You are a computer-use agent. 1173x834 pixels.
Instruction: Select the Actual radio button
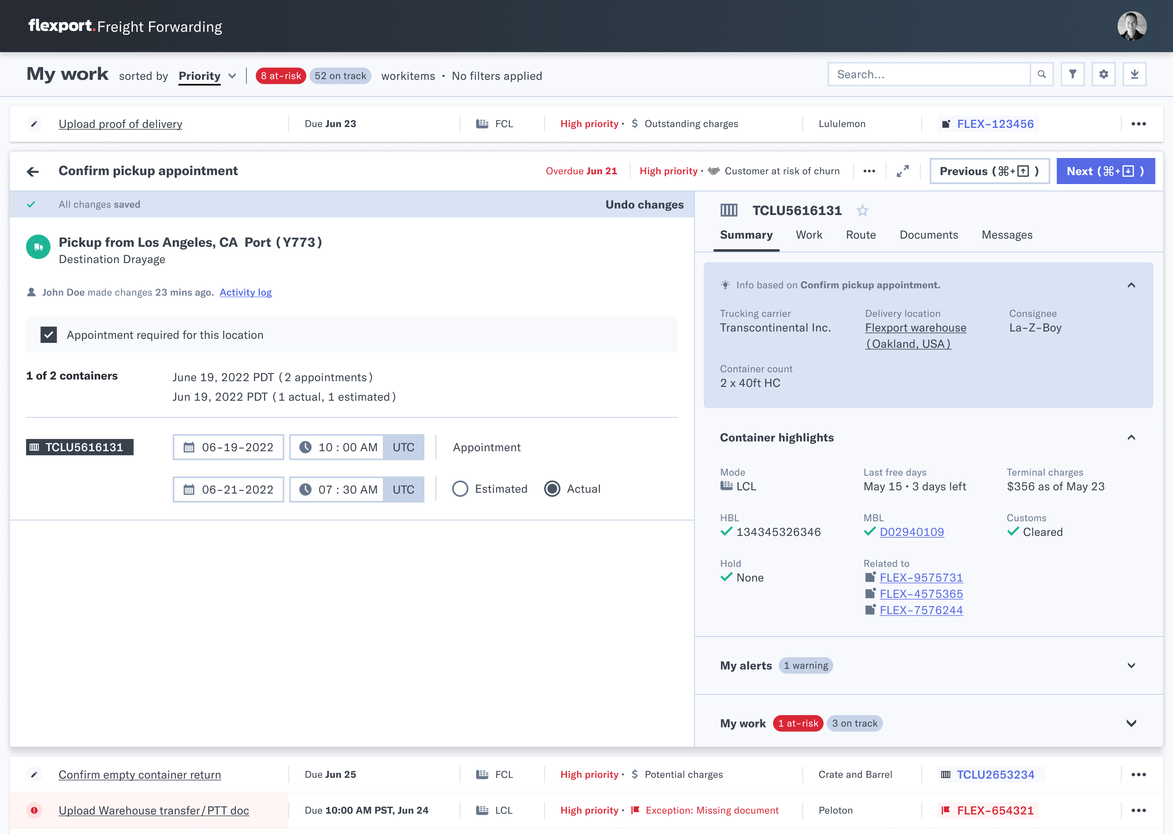[x=552, y=489]
